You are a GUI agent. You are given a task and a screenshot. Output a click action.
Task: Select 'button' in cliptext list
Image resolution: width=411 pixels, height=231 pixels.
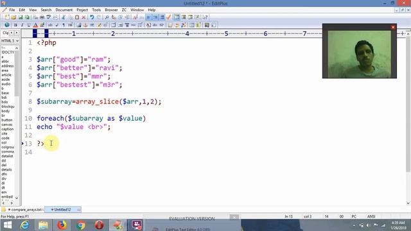[7, 120]
